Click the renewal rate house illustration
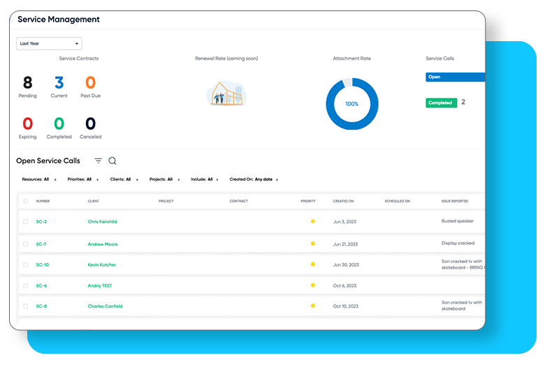The height and width of the screenshot is (367, 545). pyautogui.click(x=226, y=93)
